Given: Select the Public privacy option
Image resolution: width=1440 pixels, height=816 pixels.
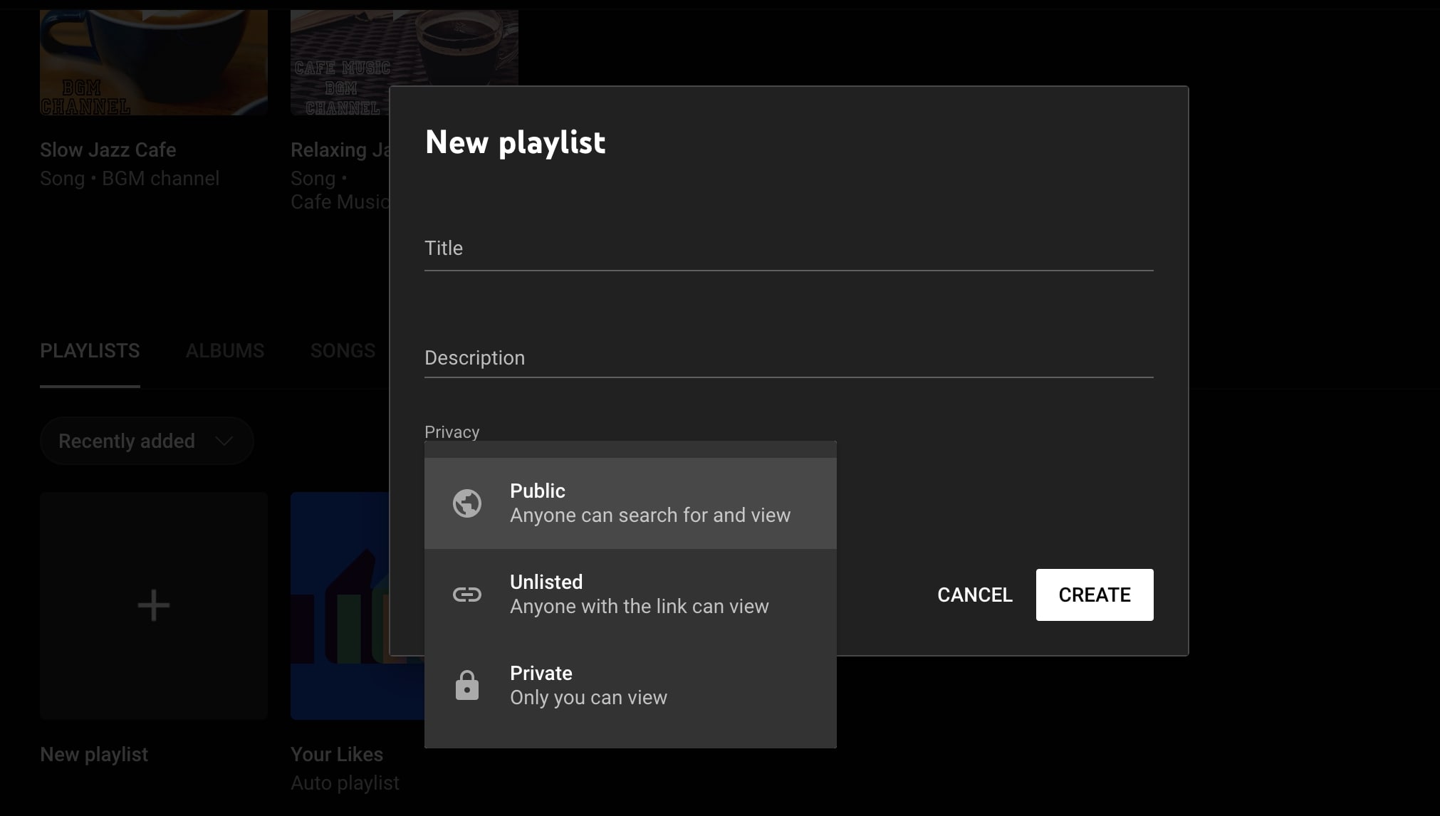Looking at the screenshot, I should pos(630,503).
